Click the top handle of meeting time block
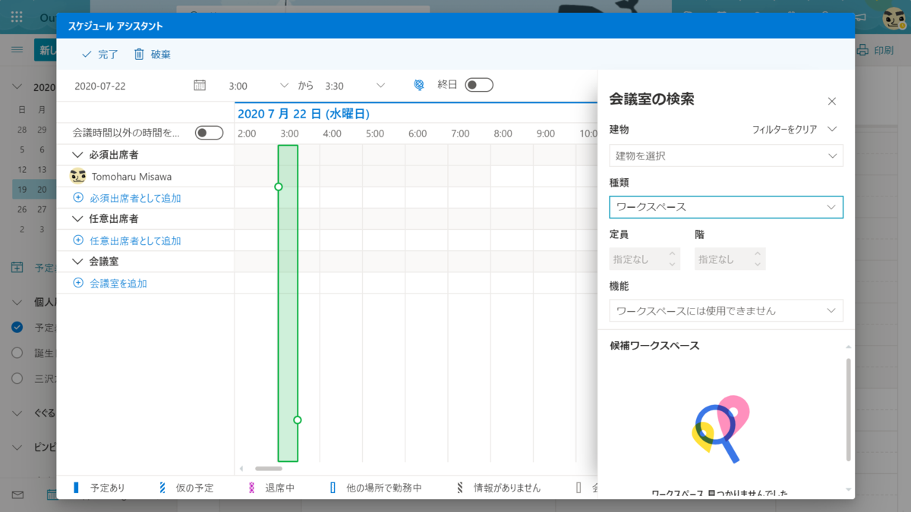The image size is (911, 512). (x=279, y=187)
